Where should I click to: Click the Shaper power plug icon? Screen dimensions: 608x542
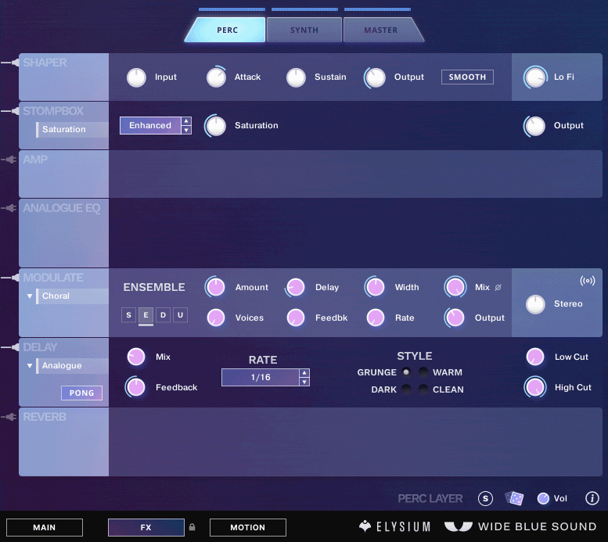[10, 63]
